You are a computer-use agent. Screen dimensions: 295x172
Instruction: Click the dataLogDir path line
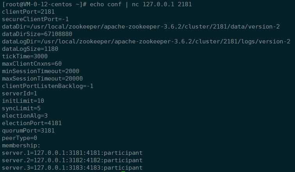click(x=146, y=41)
